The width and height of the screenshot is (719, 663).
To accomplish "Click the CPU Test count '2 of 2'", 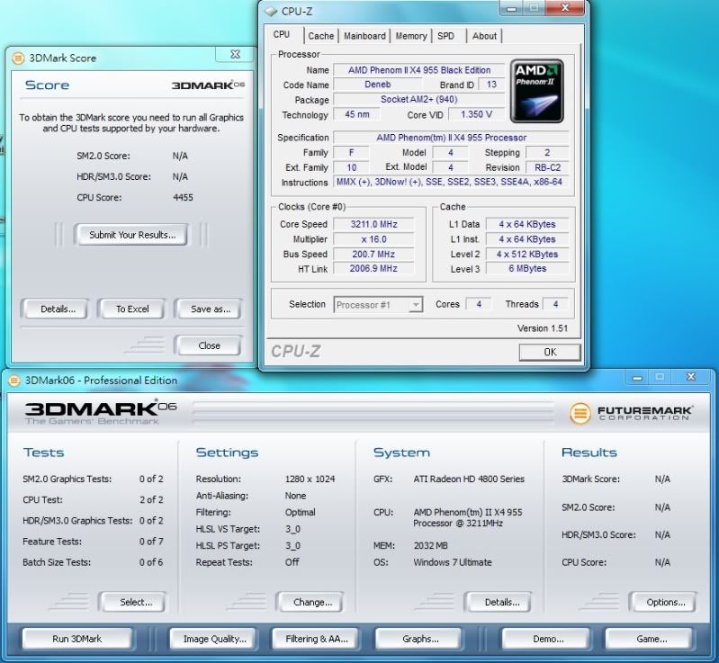I will pos(151,500).
